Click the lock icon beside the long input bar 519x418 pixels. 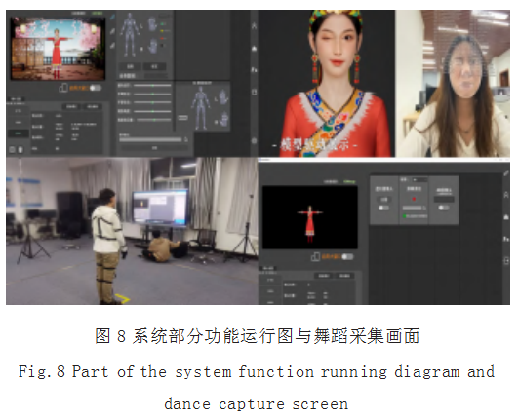186,140
